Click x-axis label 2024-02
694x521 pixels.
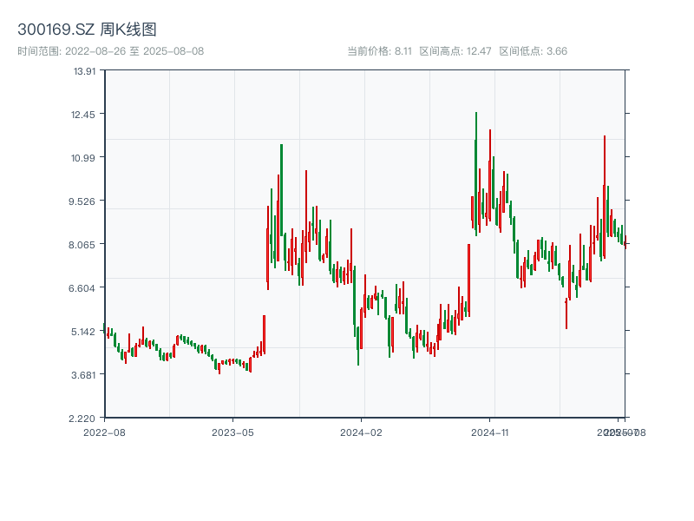click(361, 432)
